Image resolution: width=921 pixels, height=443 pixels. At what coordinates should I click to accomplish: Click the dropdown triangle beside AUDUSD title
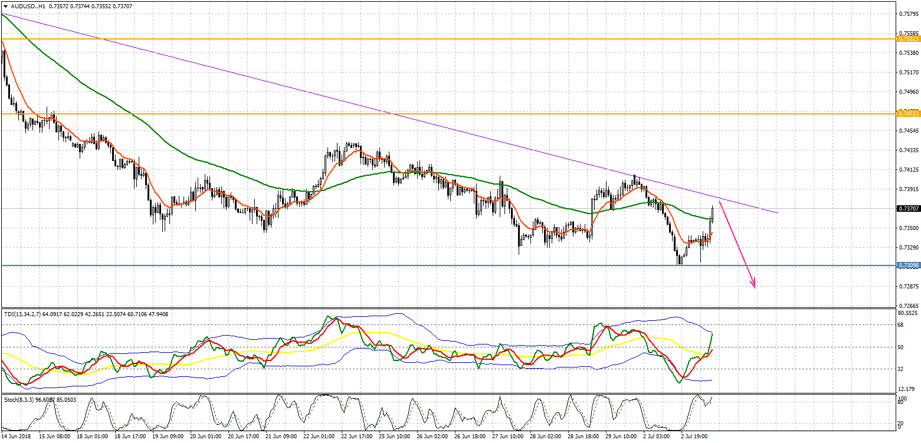5,6
